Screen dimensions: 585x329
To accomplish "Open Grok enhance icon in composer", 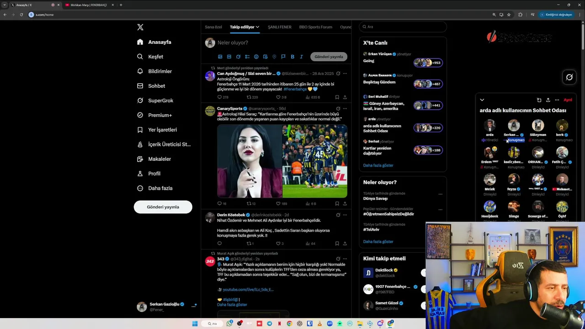I will coord(238,57).
